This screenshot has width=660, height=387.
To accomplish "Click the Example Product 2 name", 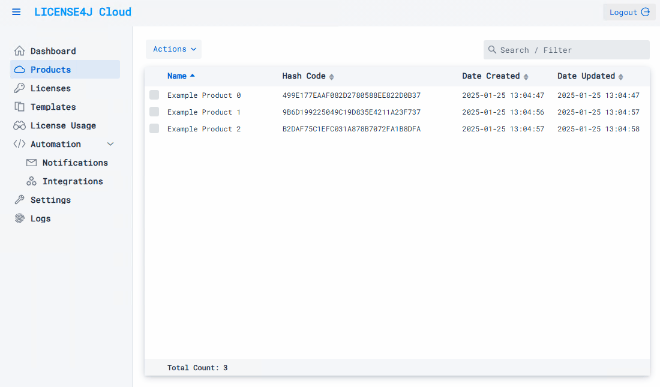I will point(204,129).
